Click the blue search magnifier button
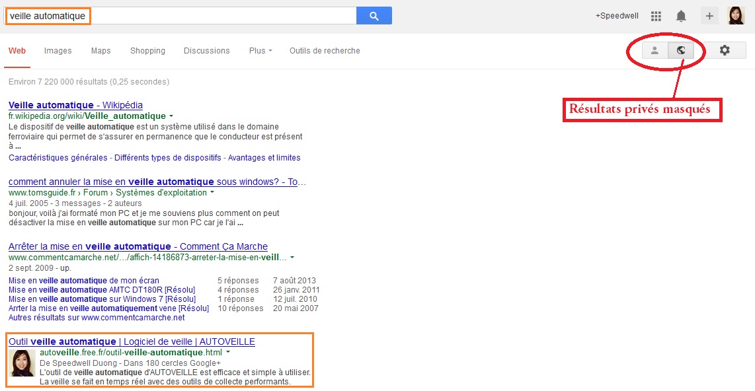 click(x=374, y=16)
